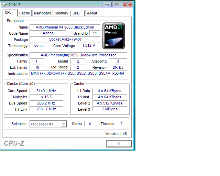Click the Family value F
Viewport: 220px width, 176px height.
click(37, 61)
